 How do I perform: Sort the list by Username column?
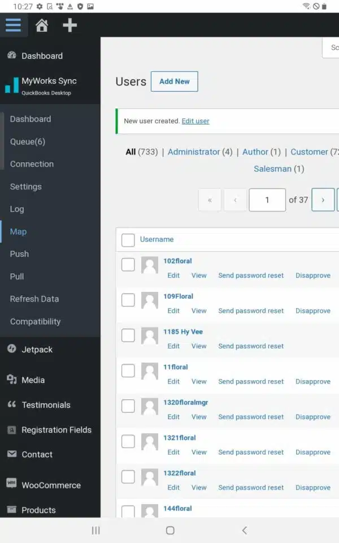coord(157,239)
